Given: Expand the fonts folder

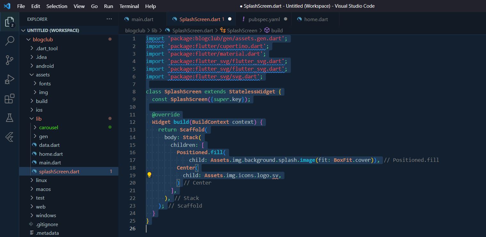Looking at the screenshot, I should (x=69, y=83).
